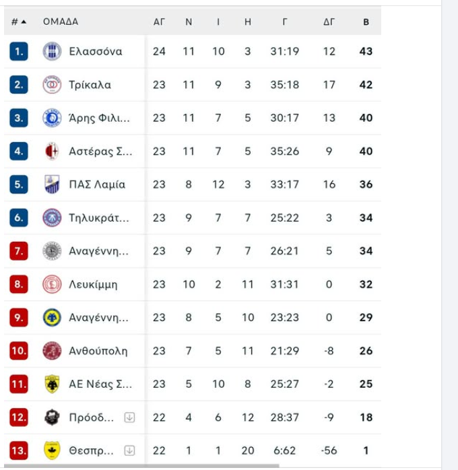
Task: Sort by the Β points column header
Action: 366,22
